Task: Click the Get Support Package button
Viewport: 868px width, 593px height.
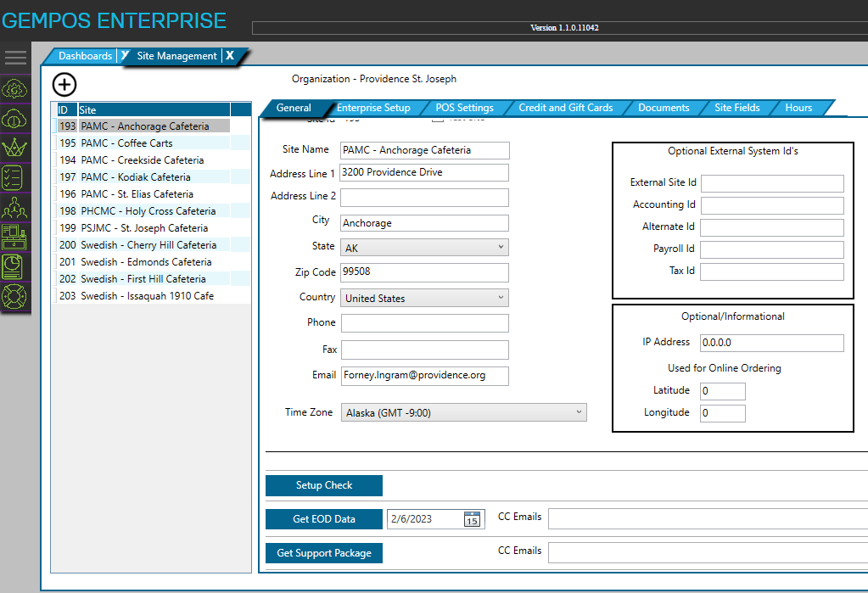Action: tap(323, 552)
